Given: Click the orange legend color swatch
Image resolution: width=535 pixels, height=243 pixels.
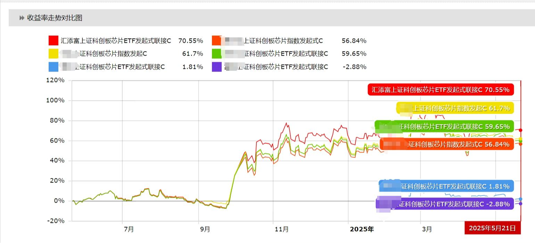Looking at the screenshot, I should (x=216, y=41).
